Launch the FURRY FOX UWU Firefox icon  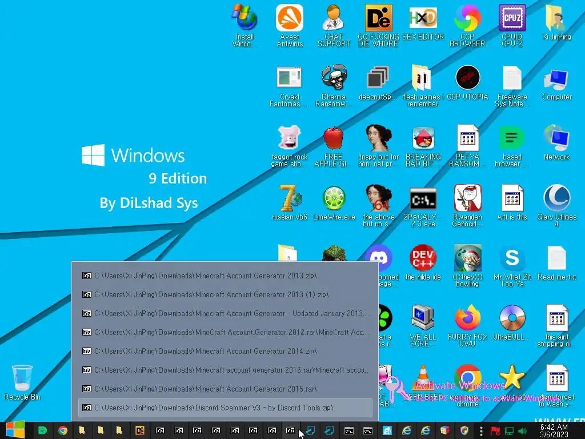[467, 326]
